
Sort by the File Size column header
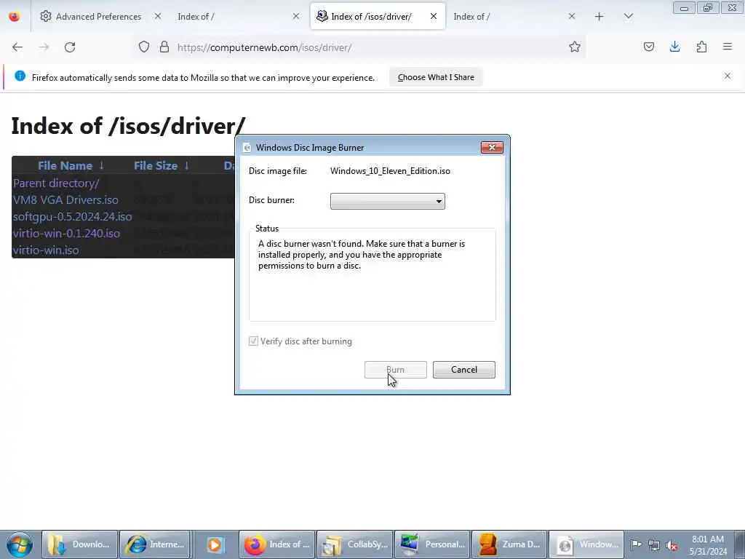[x=156, y=165]
